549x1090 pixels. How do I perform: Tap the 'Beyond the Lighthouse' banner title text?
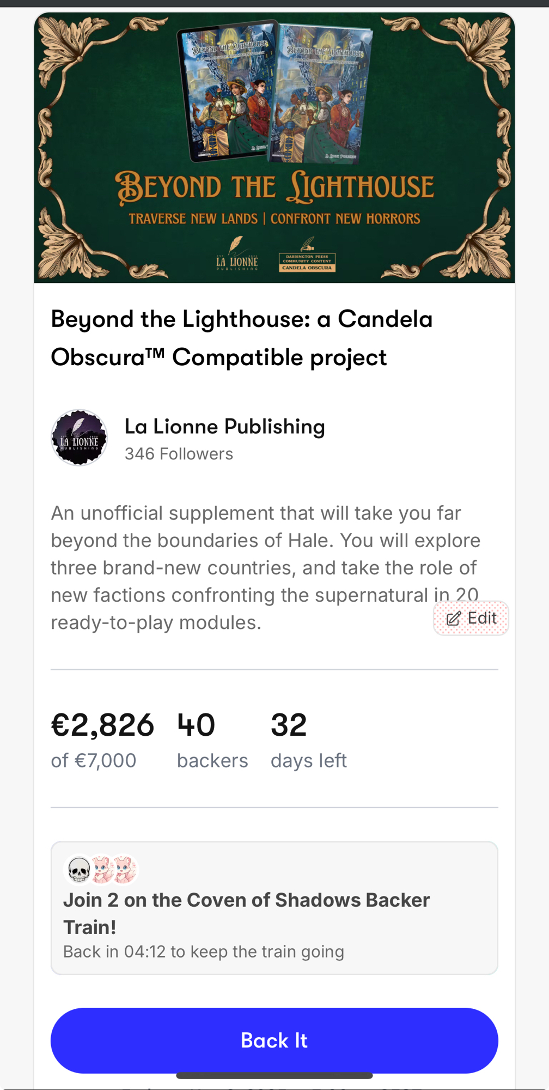(274, 187)
